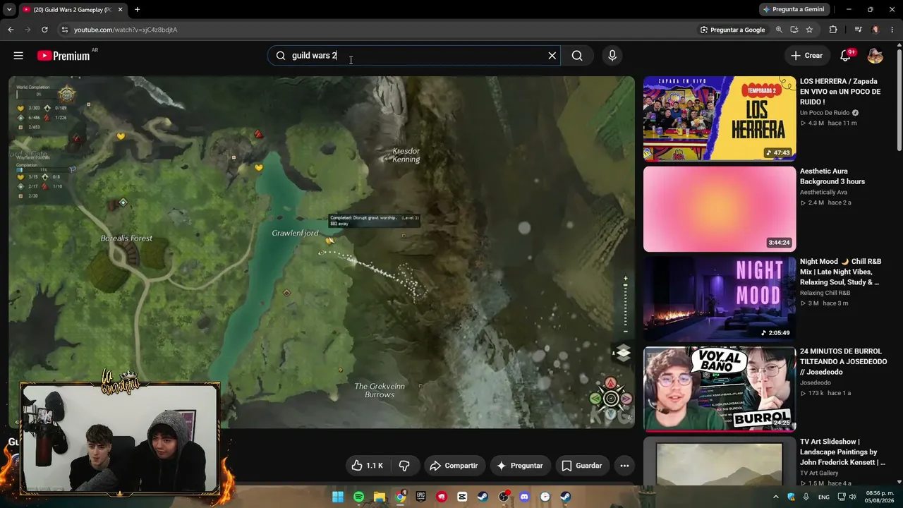Open the Compartir share dialog
The width and height of the screenshot is (903, 508).
pyautogui.click(x=454, y=466)
